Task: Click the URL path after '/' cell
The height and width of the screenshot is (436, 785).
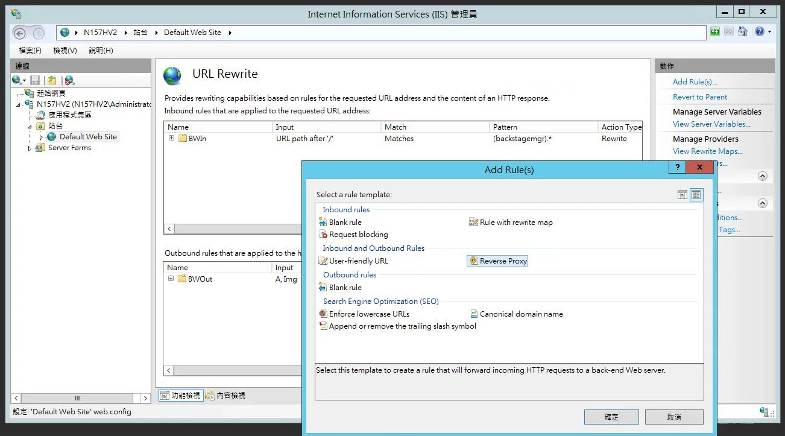Action: [x=305, y=138]
